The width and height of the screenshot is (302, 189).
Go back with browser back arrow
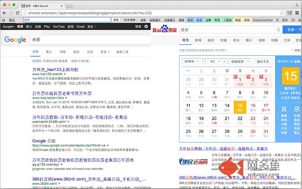(4, 13)
